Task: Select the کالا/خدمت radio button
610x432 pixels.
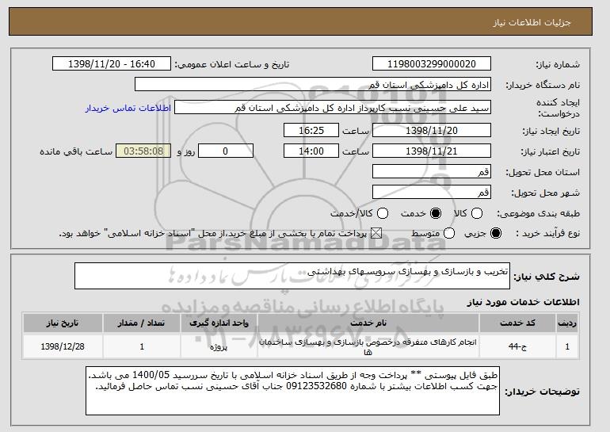Action: click(x=383, y=213)
